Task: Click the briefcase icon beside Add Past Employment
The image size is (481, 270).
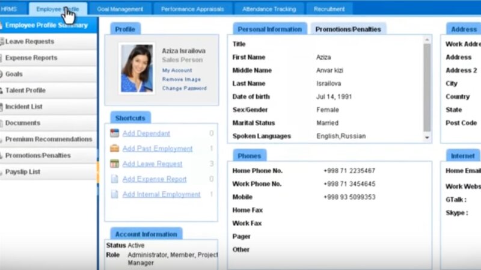Action: (x=114, y=149)
